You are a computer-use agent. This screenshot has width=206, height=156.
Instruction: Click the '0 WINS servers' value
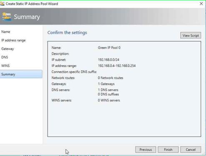click(x=109, y=100)
